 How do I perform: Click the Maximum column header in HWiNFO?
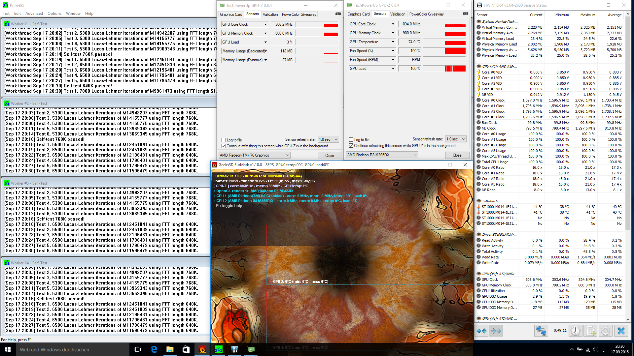click(x=587, y=15)
